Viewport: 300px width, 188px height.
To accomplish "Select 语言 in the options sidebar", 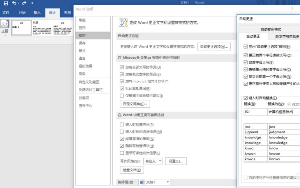I will pos(93,59).
